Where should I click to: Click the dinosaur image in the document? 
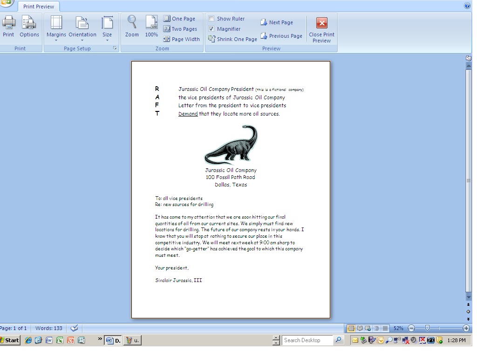[231, 145]
